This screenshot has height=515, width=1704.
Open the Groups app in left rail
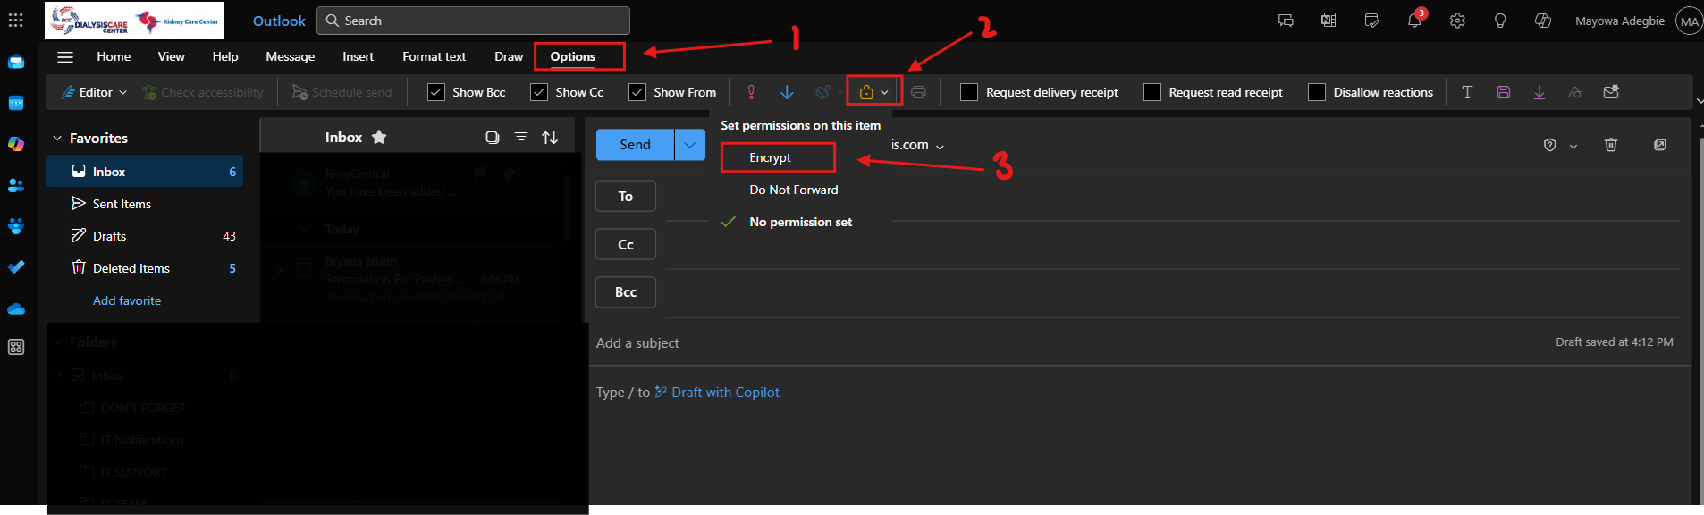click(x=16, y=226)
